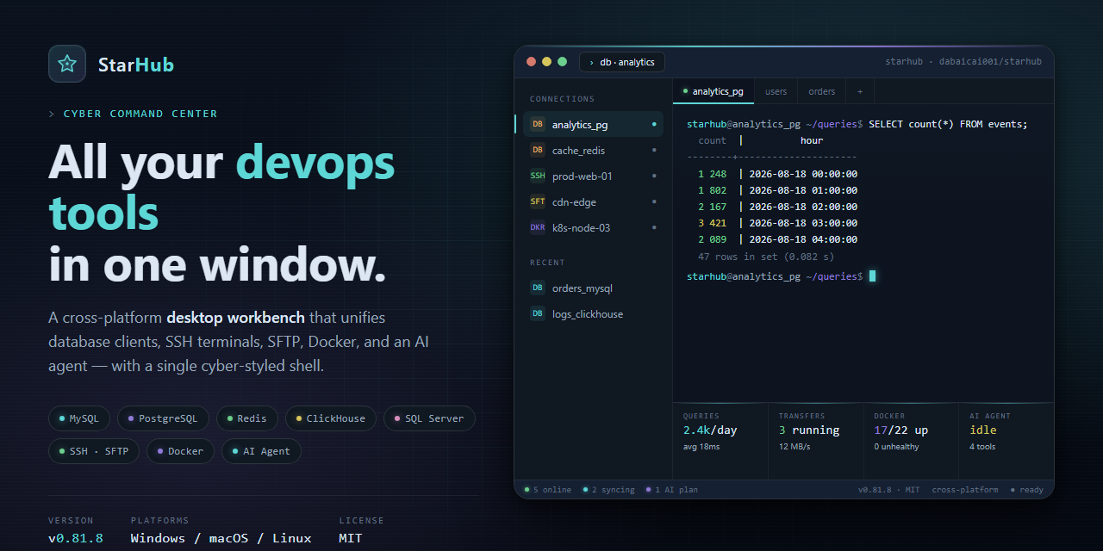Screen dimensions: 1103x551
Task: Click the CYBER COMMAND CENTER tagline
Action: click(140, 114)
